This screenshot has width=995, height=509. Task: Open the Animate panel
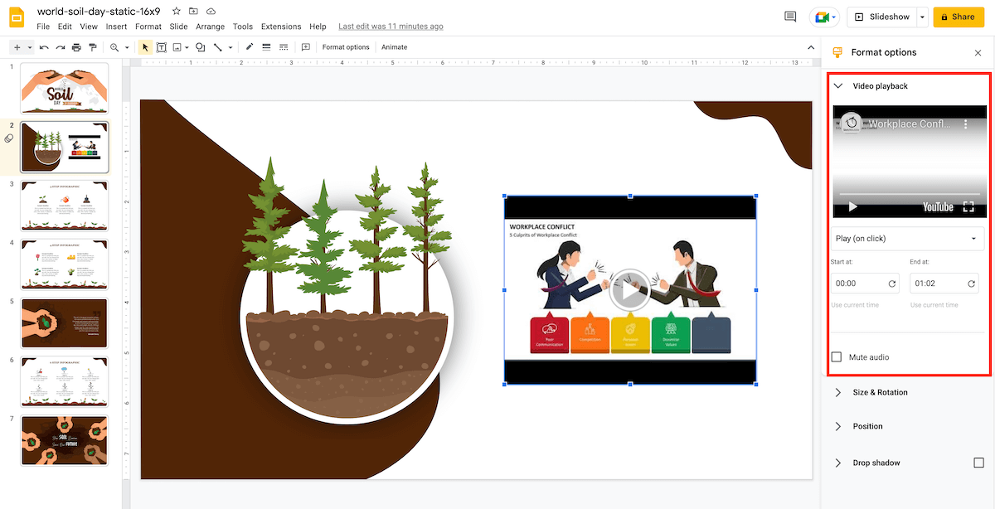tap(394, 47)
